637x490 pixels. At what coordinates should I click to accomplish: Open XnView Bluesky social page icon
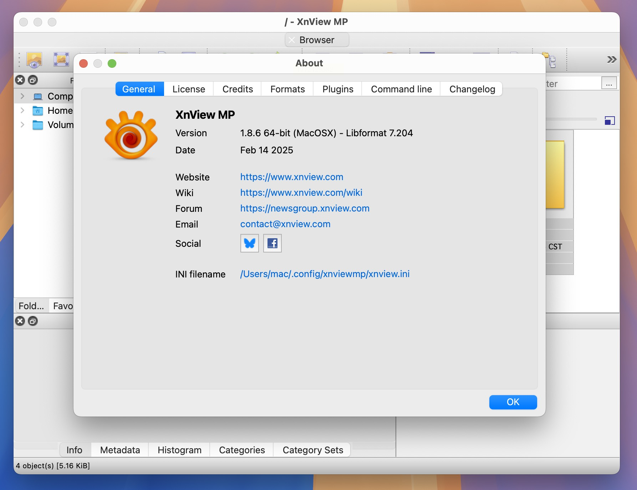(x=250, y=243)
